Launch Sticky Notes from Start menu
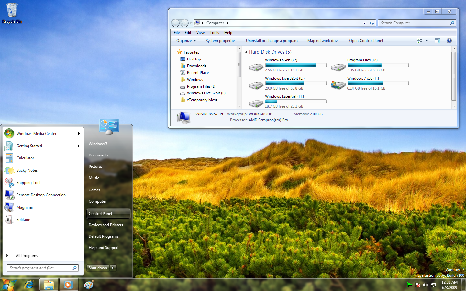 pos(27,170)
